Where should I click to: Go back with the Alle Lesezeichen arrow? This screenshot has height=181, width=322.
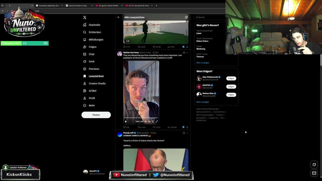[118, 17]
